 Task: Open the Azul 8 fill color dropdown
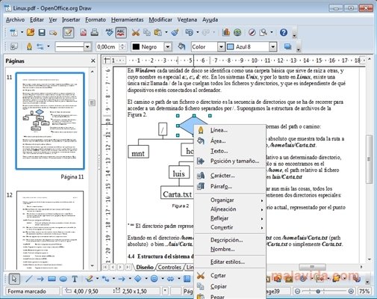(x=273, y=47)
